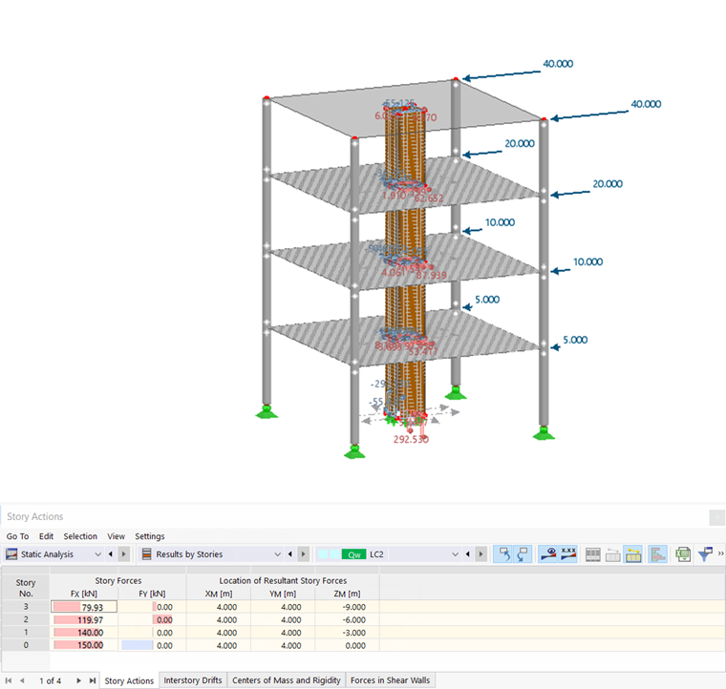Toggle the x.xx result values display button
This screenshot has width=726, height=689.
pos(568,554)
